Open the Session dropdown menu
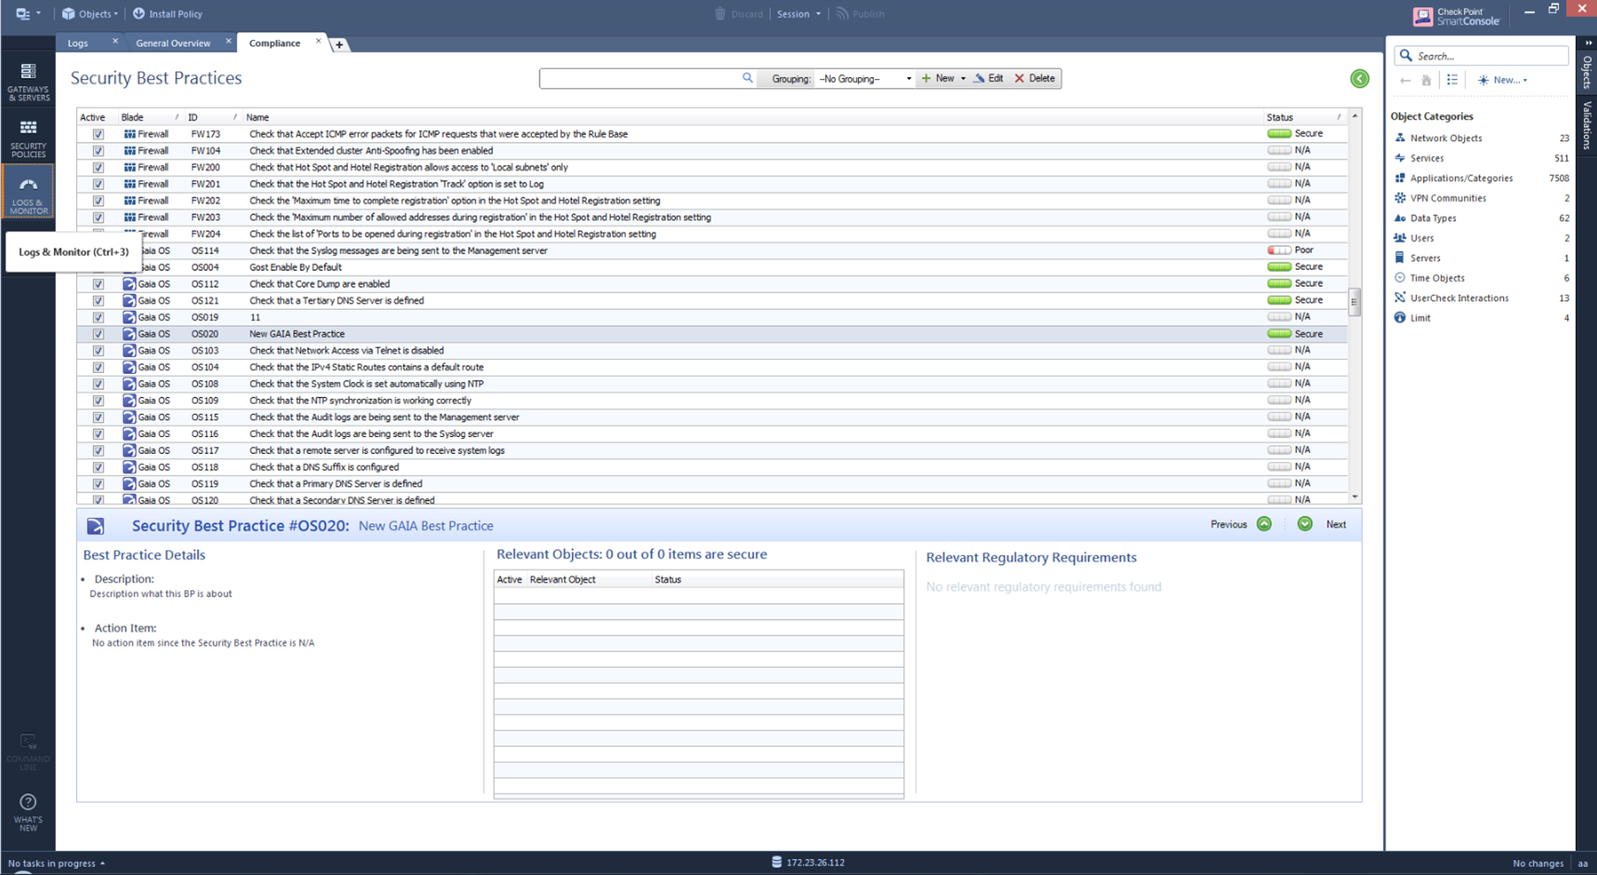This screenshot has width=1597, height=875. click(x=798, y=14)
